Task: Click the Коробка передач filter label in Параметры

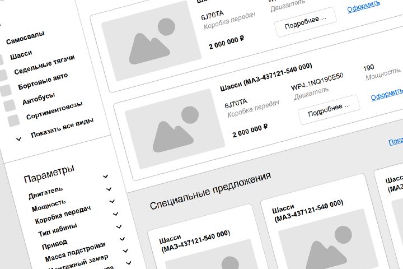Action: pos(63,215)
